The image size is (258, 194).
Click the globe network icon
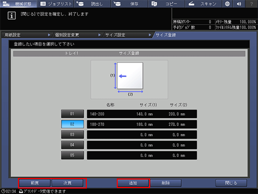[227, 3]
